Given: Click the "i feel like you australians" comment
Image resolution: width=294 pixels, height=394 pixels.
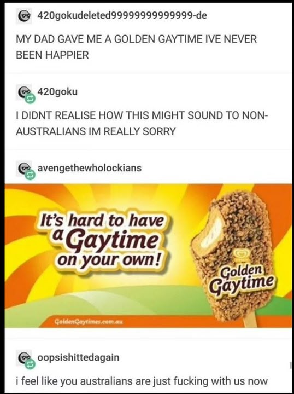Looking at the screenshot, I should pos(142,381).
